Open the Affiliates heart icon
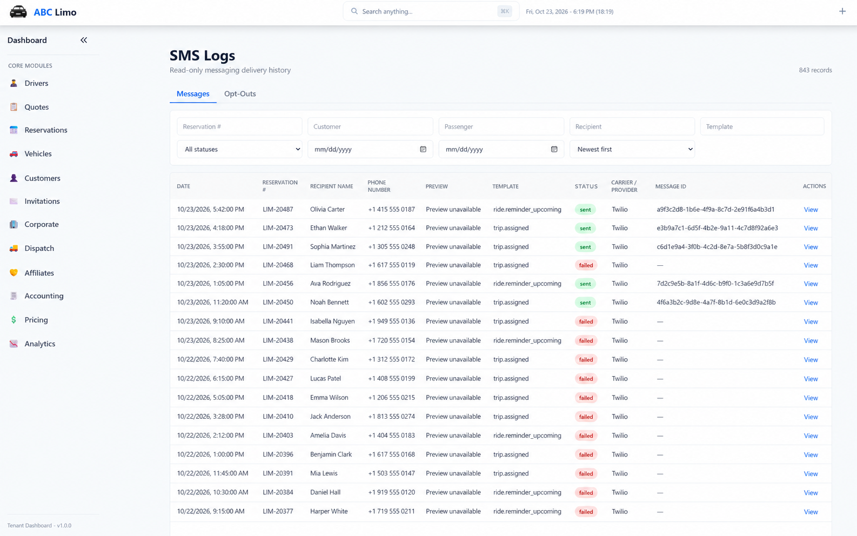 pos(14,273)
